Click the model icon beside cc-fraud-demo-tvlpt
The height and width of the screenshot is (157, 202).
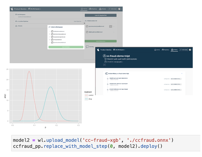(104, 56)
